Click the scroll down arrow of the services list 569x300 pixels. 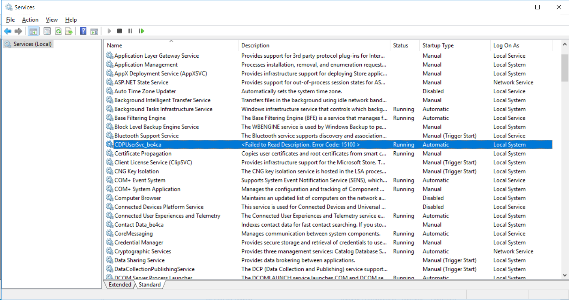pos(565,275)
